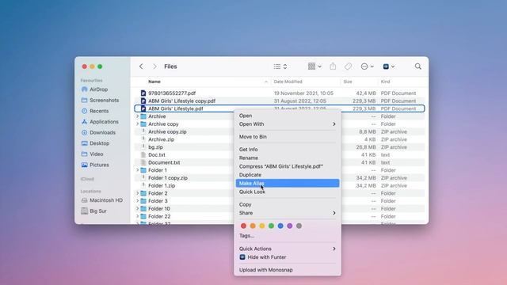Choose Tags… in context menu
507x285 pixels.
tap(288, 236)
